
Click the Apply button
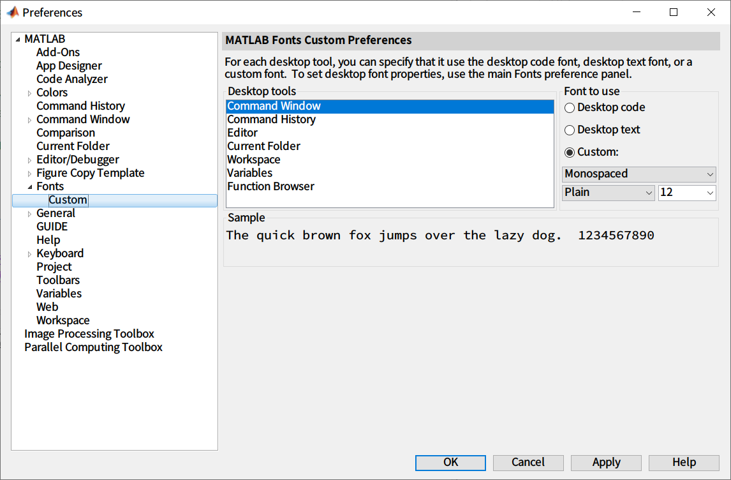tap(606, 462)
